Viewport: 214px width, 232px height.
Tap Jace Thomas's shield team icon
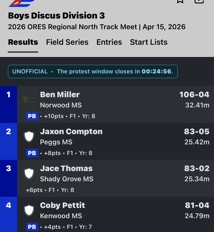(x=29, y=173)
